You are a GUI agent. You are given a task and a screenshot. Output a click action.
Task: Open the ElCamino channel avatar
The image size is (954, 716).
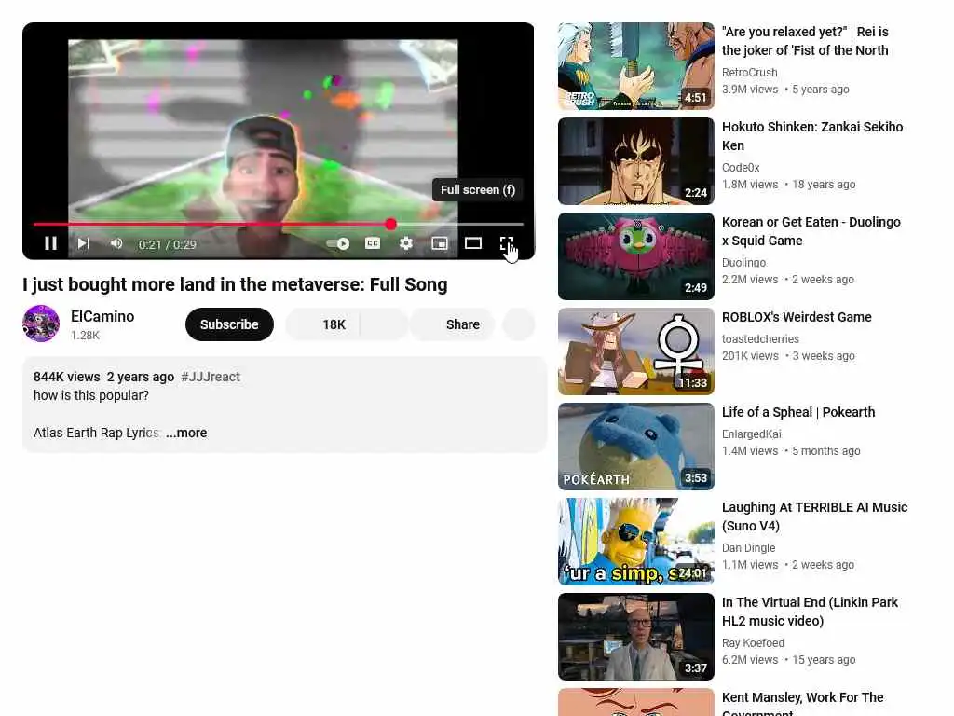click(x=41, y=324)
